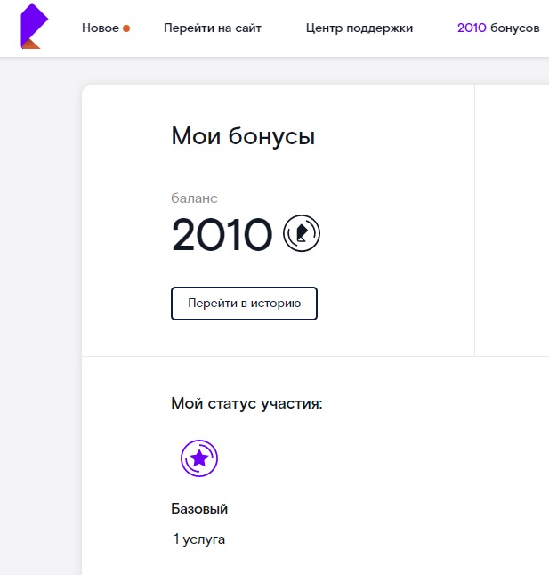Click the large 2010 balance number

(x=222, y=234)
